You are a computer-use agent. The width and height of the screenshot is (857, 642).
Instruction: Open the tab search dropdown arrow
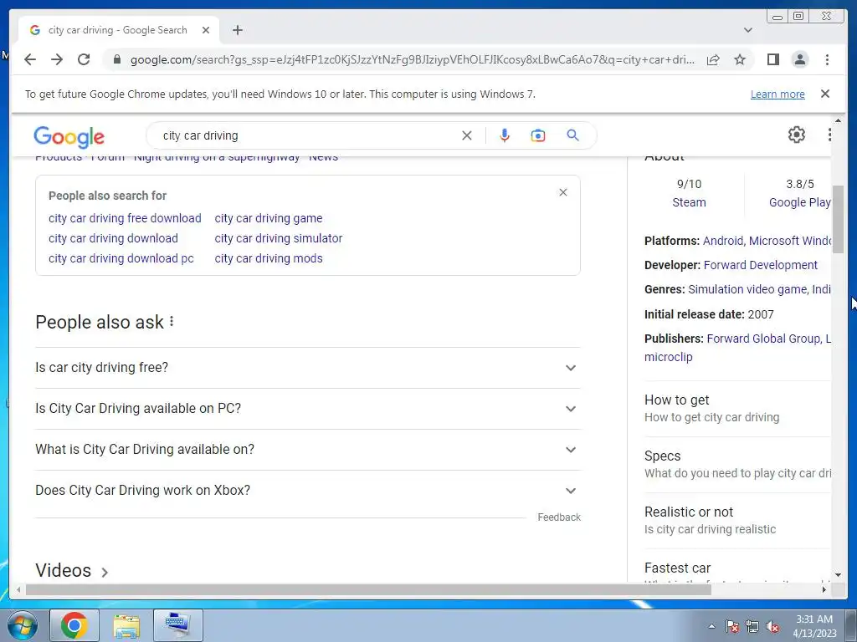point(748,30)
